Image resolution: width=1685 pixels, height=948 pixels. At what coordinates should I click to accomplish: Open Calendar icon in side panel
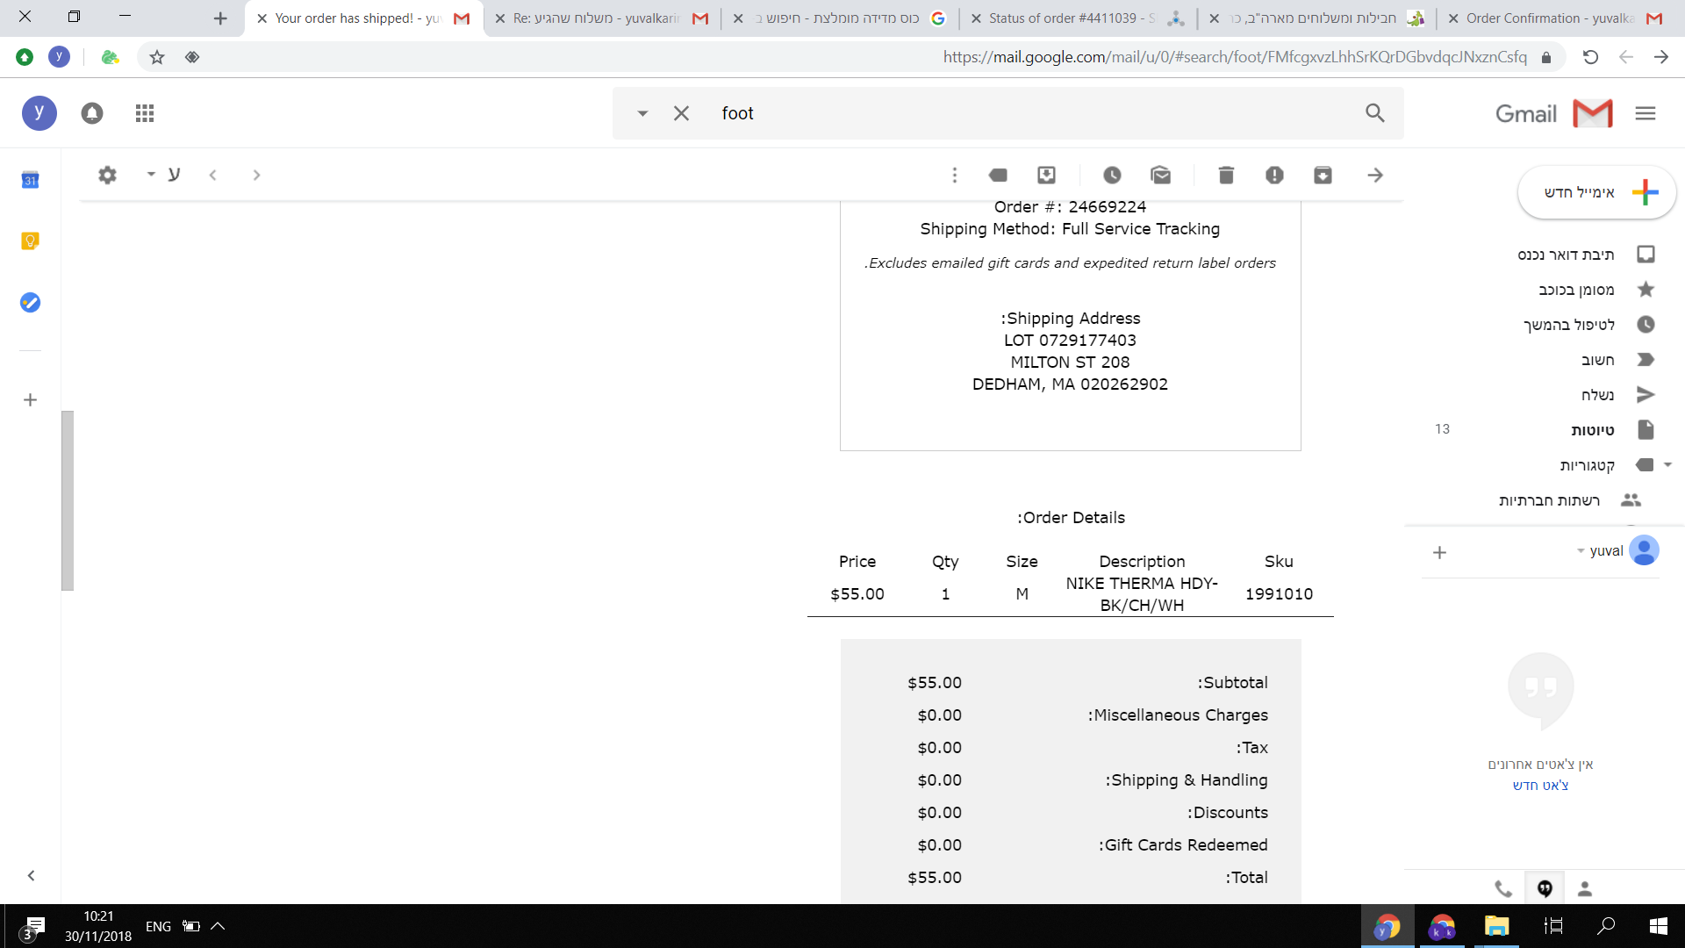coord(30,180)
